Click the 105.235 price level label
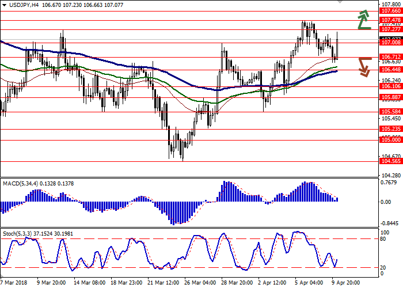This screenshot has height=288, width=403. click(391, 129)
